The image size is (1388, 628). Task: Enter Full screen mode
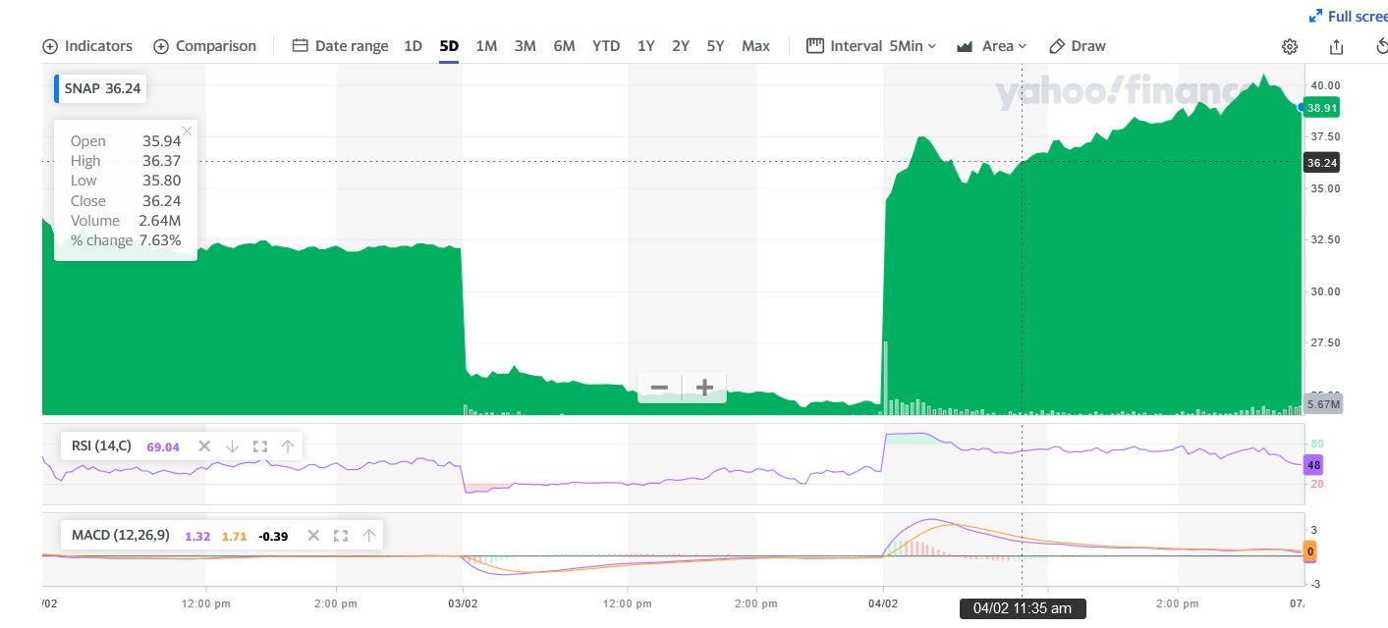coord(1349,16)
